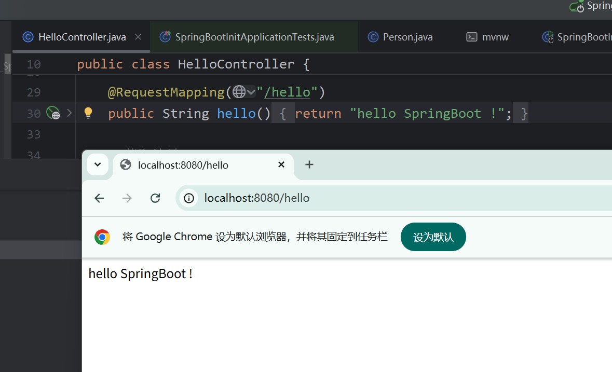Click the Java class icon on HelloController.java tab
Image resolution: width=612 pixels, height=372 pixels.
(28, 37)
